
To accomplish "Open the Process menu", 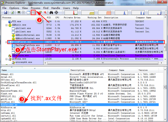I will (x=36, y=8).
